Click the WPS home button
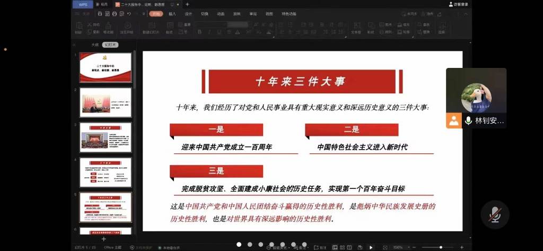 coord(83,4)
